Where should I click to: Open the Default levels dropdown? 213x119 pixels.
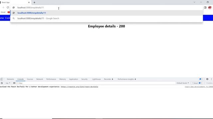(x=183, y=83)
